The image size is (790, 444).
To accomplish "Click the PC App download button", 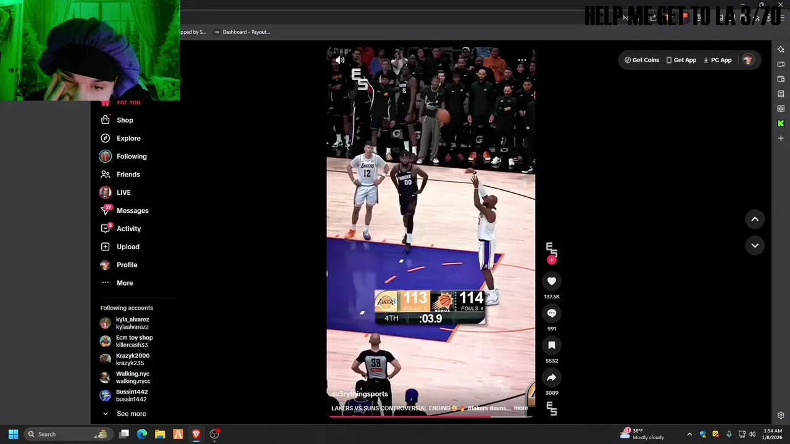I will tap(717, 60).
